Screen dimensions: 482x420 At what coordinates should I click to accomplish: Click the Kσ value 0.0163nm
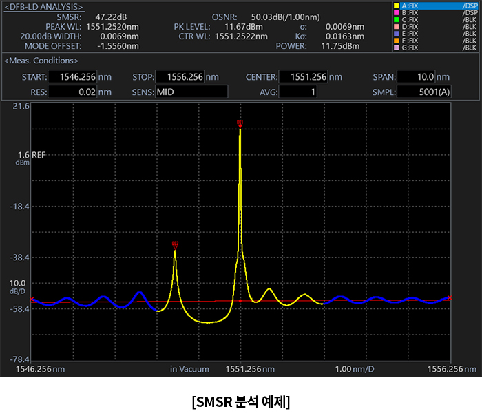[345, 36]
